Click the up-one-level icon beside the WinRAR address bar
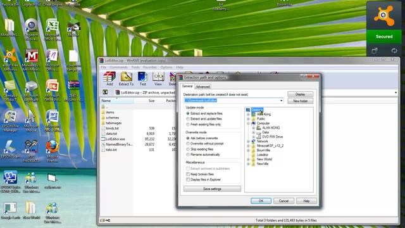The image size is (405, 228). [105, 92]
